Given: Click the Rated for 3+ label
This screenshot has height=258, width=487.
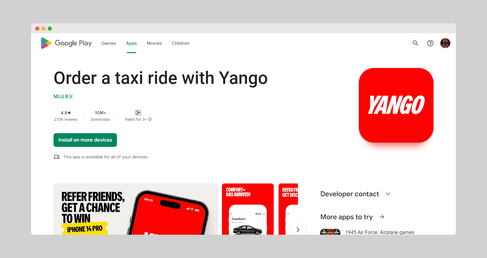Looking at the screenshot, I should pyautogui.click(x=136, y=120).
